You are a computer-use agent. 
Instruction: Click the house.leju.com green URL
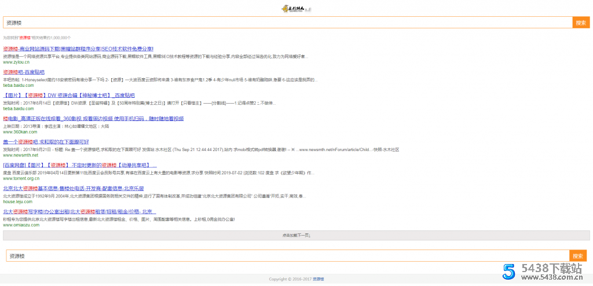point(18,201)
